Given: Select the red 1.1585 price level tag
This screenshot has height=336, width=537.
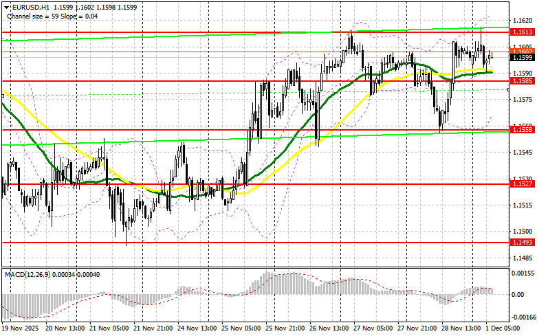Looking at the screenshot, I should tap(523, 81).
